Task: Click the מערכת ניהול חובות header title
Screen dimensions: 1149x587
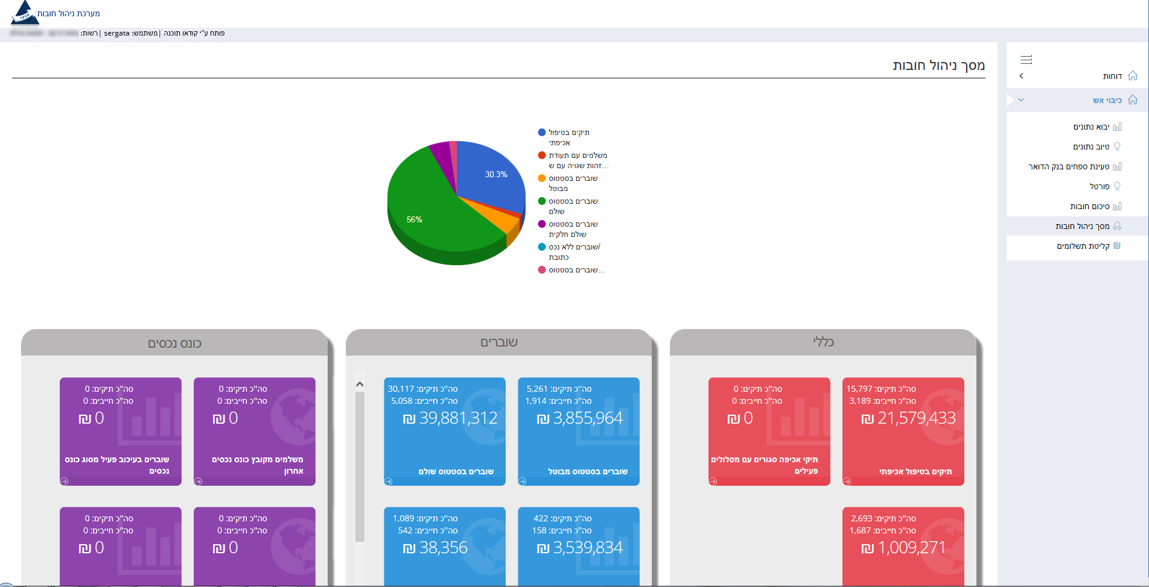Action: (69, 13)
